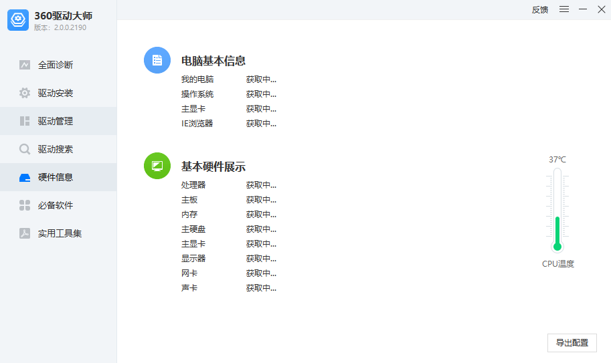Click 获取中... value beside 网卡
This screenshot has height=363, width=611.
261,273
